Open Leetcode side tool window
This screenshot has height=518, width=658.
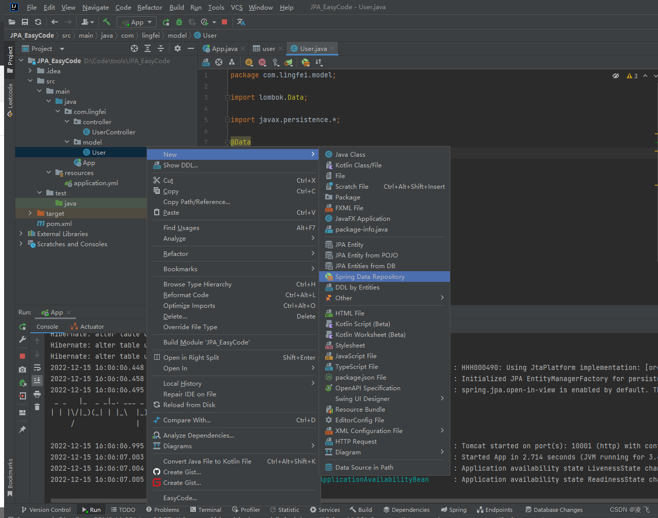(x=10, y=100)
